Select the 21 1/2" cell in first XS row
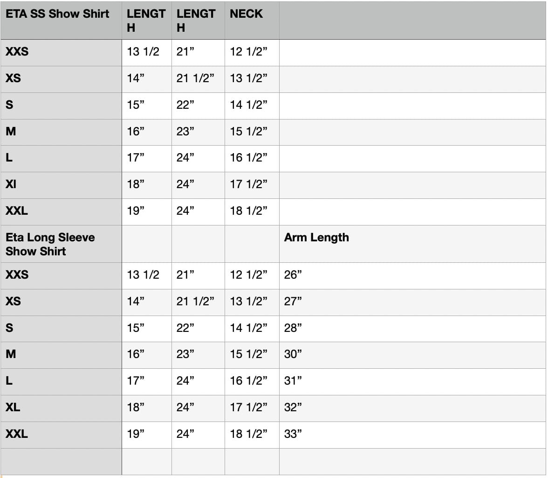Screen dimensions: 548x478 click(198, 79)
